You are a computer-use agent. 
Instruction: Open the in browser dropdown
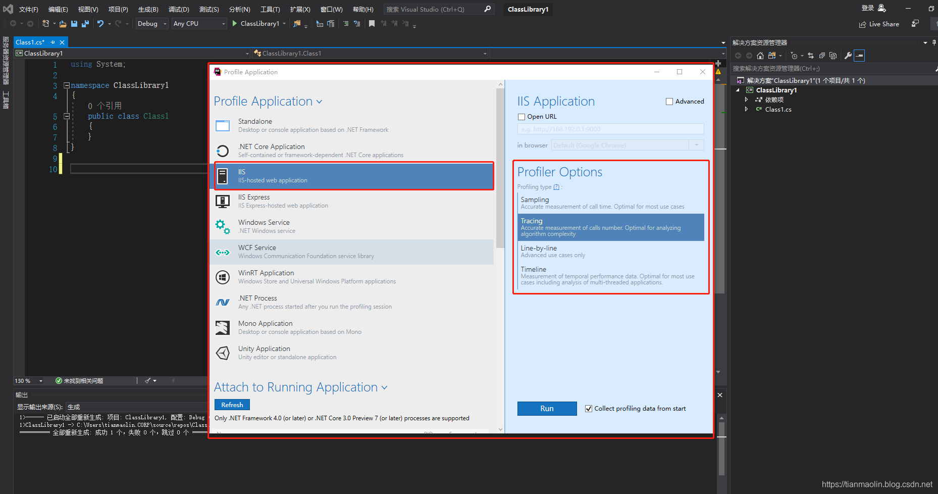coord(697,145)
